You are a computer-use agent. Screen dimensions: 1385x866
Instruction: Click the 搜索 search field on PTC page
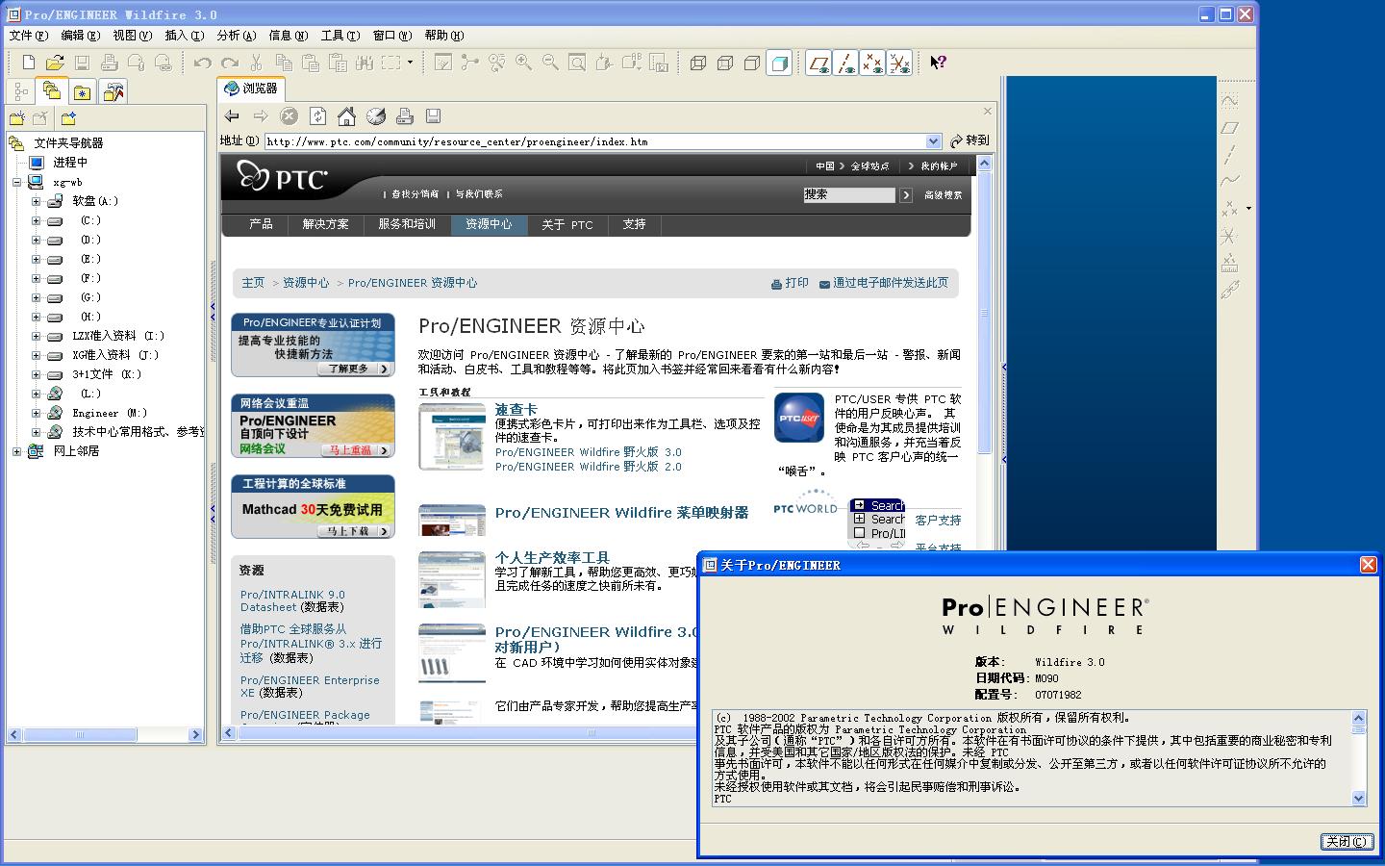[x=849, y=194]
